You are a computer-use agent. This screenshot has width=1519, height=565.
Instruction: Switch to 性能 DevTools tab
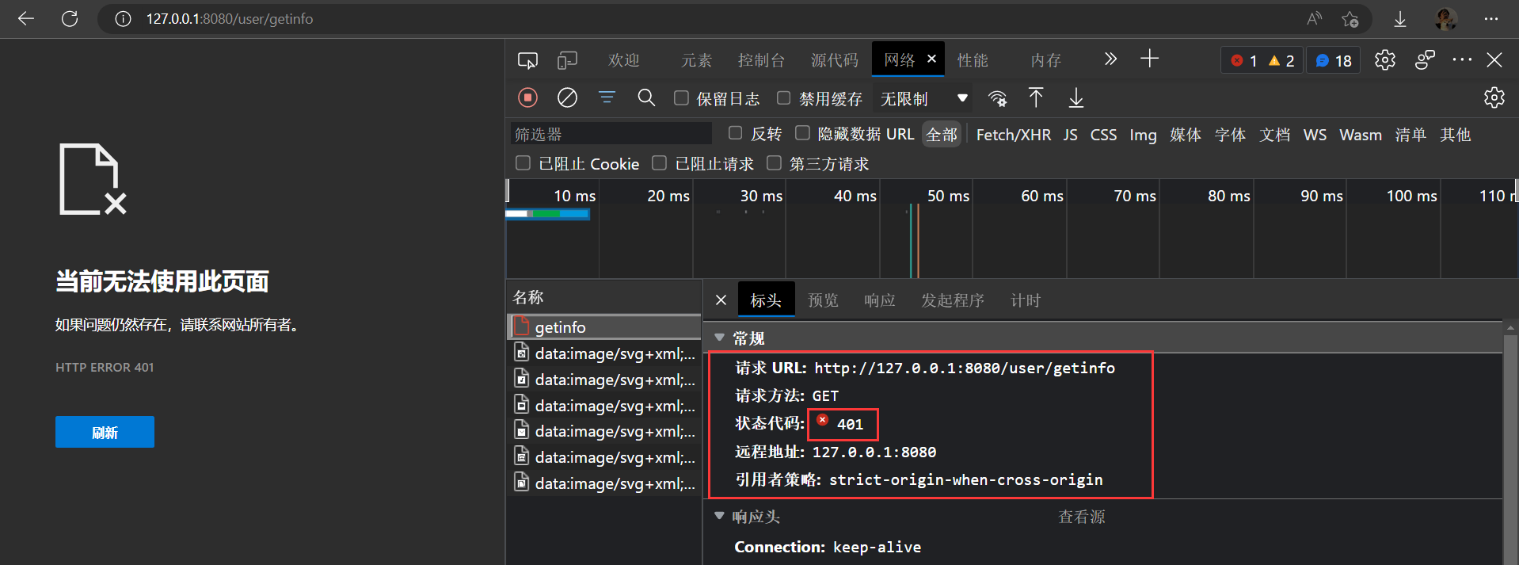[x=973, y=60]
